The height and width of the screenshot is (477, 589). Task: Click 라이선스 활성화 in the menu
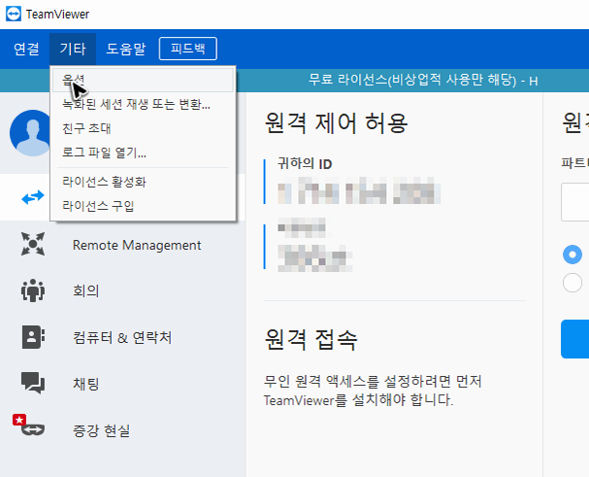pyautogui.click(x=143, y=182)
